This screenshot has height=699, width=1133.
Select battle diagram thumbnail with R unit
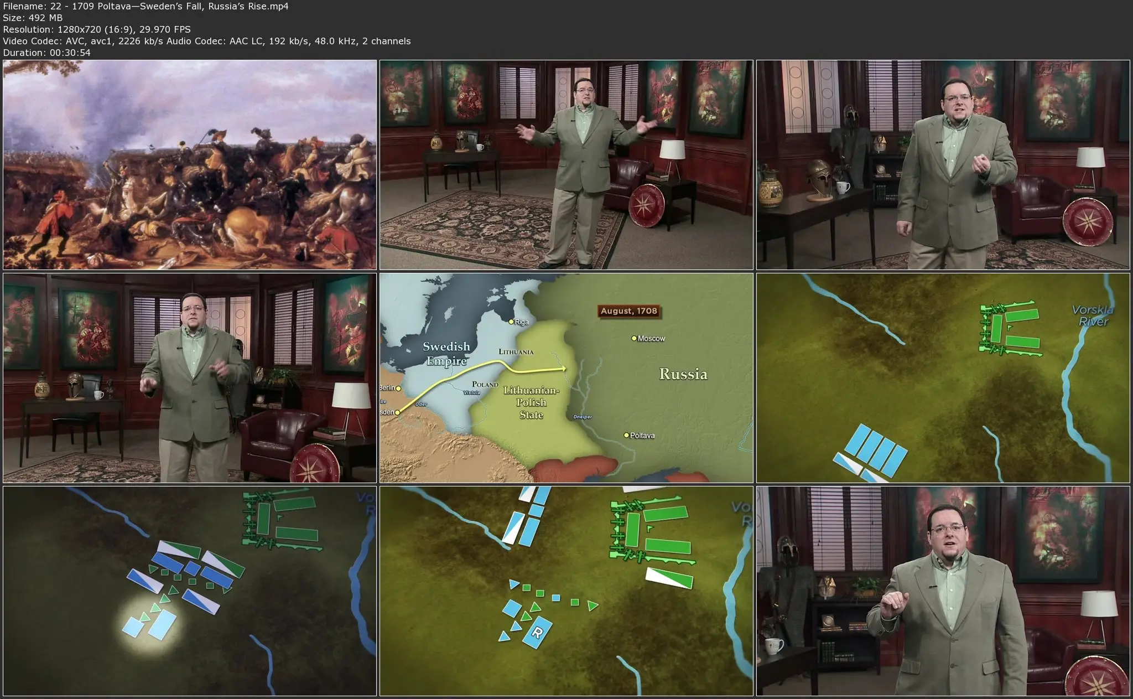[566, 591]
